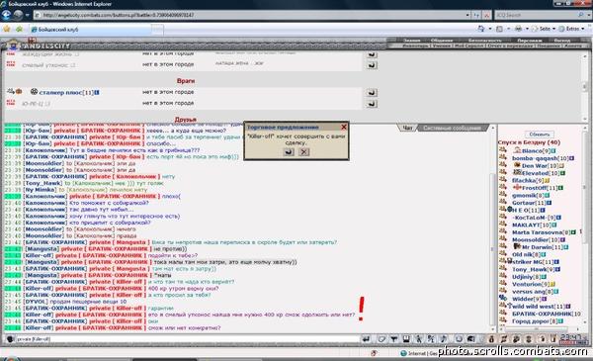Click the chat pane vertical scrollbar
This screenshot has height=361, width=593.
point(492,227)
